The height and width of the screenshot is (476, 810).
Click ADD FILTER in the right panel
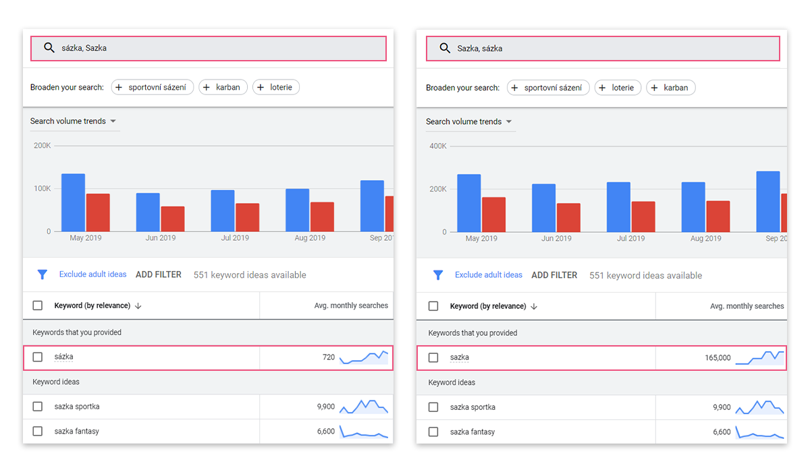click(x=554, y=275)
